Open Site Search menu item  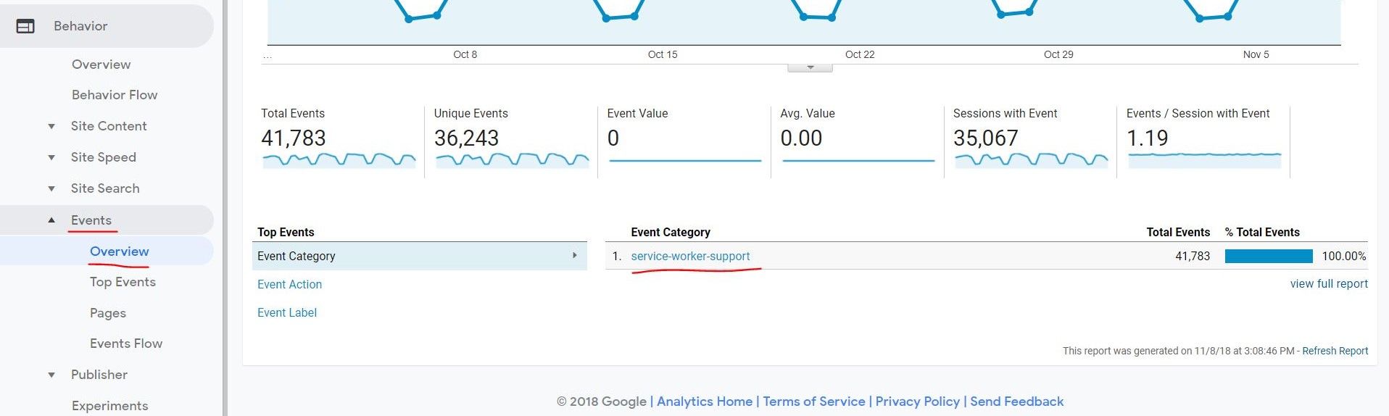coord(105,188)
